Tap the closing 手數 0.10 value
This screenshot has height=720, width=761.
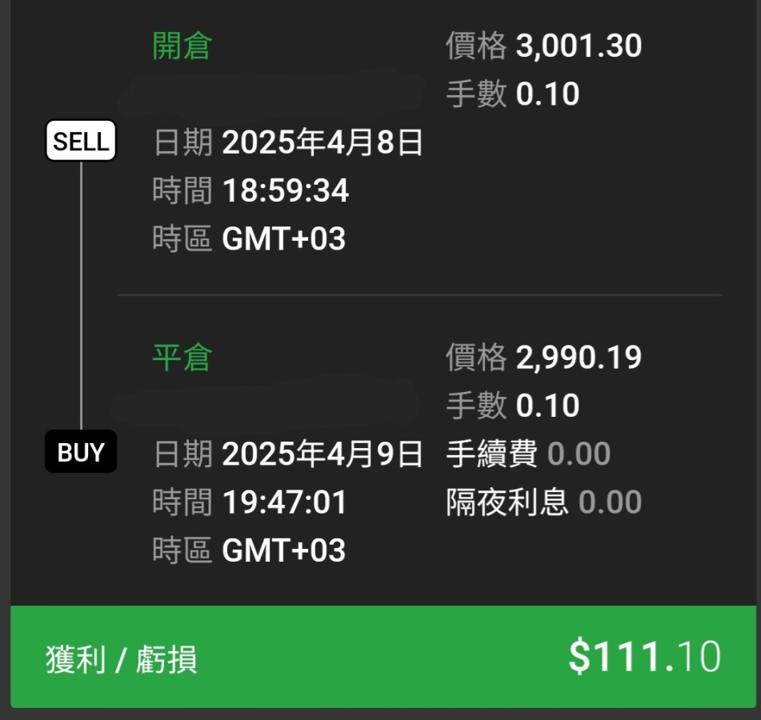[x=547, y=406]
